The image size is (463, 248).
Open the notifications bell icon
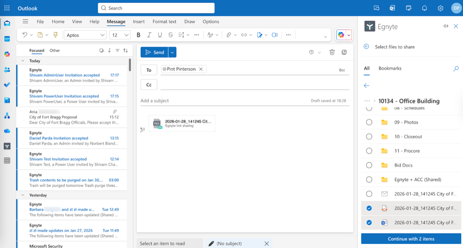[425, 8]
